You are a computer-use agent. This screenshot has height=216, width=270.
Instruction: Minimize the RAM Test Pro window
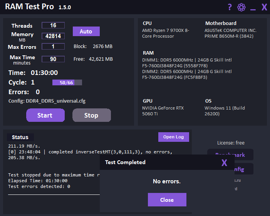pyautogui.click(x=253, y=10)
